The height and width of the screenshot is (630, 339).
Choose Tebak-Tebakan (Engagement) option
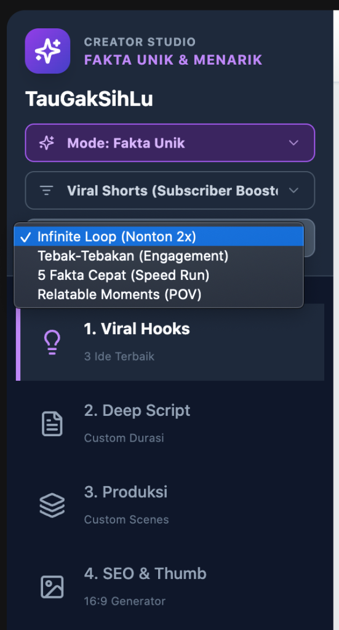pyautogui.click(x=159, y=256)
